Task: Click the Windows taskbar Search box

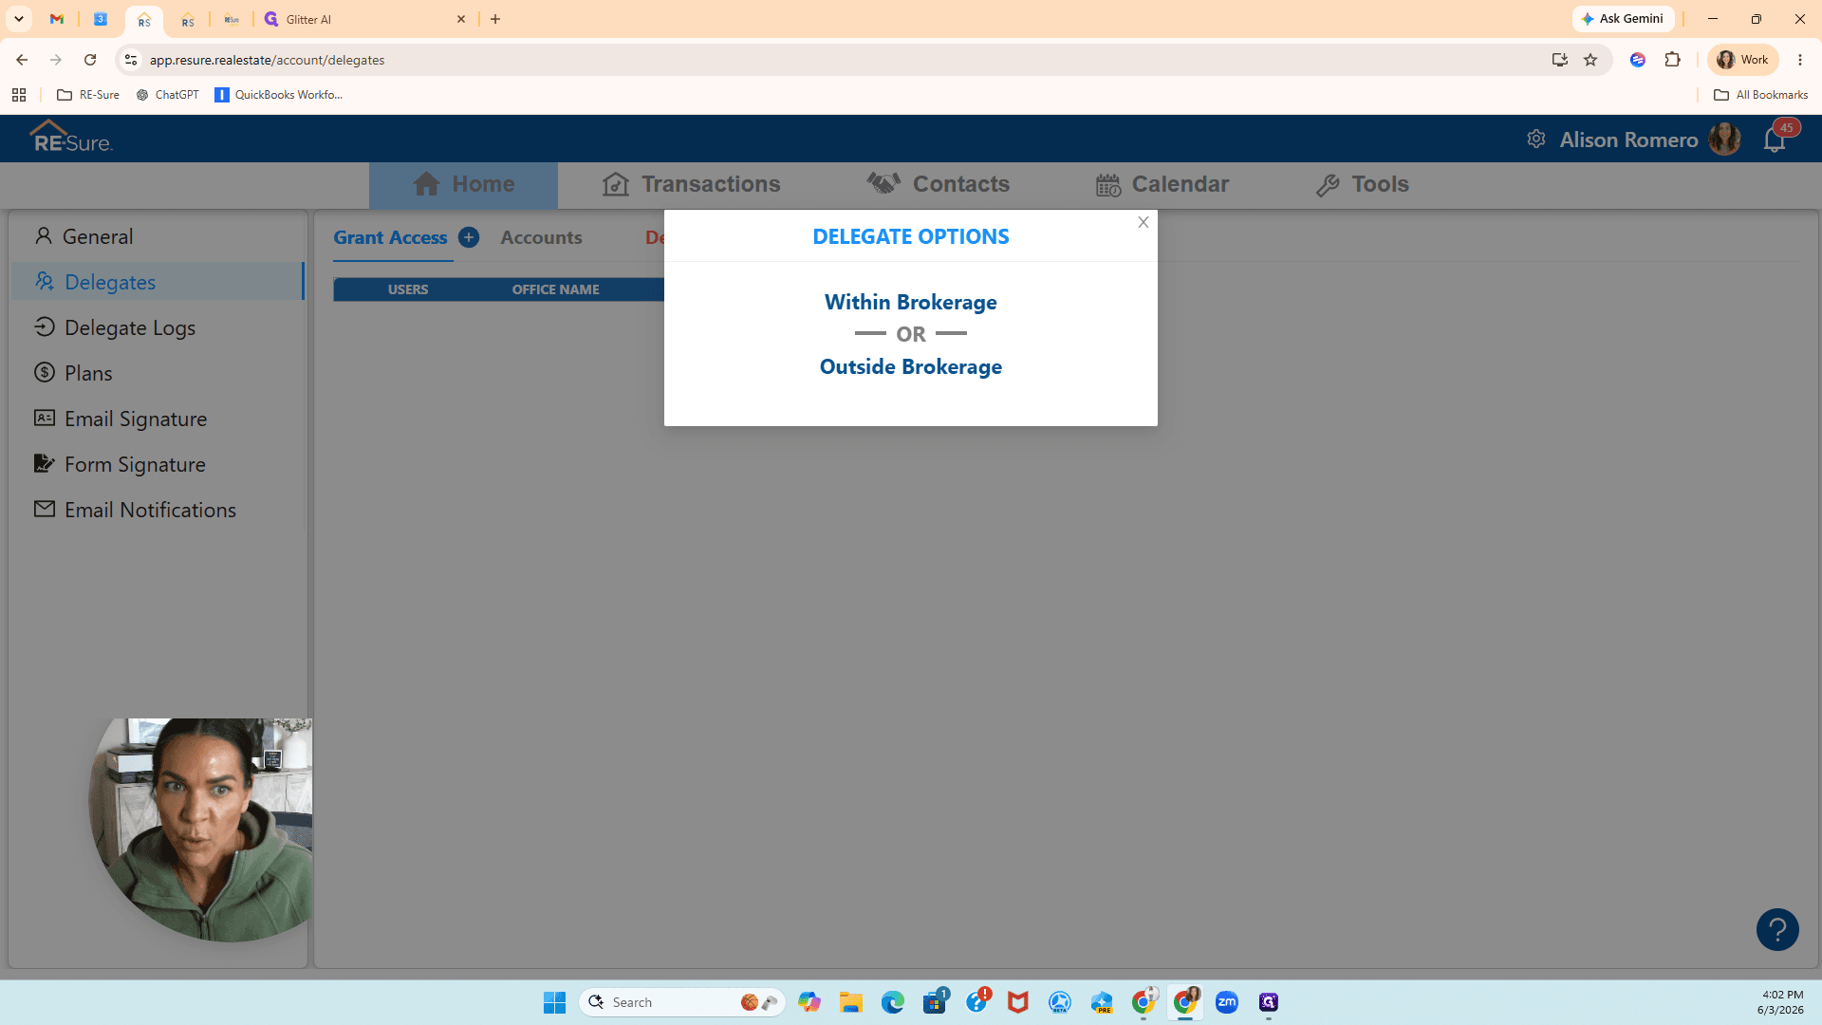Action: pyautogui.click(x=682, y=1002)
